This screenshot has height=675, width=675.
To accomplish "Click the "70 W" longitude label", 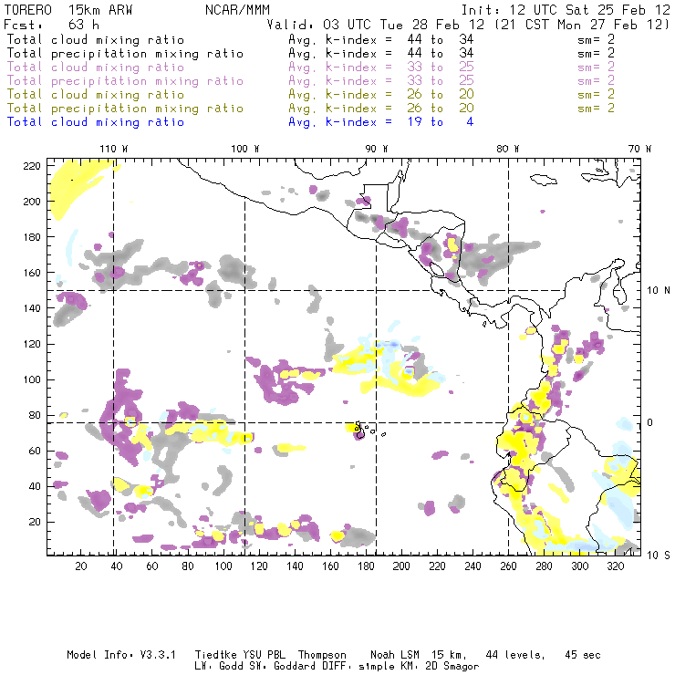I will click(x=639, y=149).
